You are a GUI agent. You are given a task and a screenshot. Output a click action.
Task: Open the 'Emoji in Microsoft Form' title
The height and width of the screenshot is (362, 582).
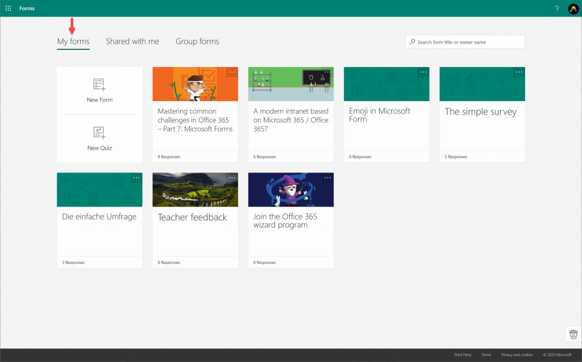(379, 115)
